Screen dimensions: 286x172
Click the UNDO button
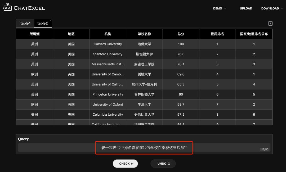pos(163,164)
